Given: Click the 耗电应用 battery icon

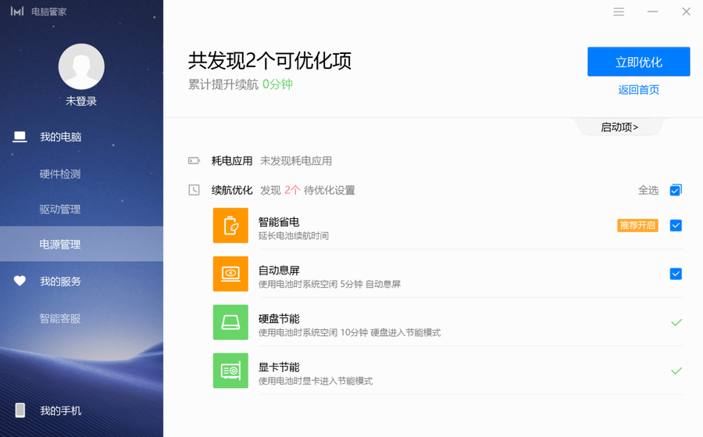Looking at the screenshot, I should pyautogui.click(x=194, y=161).
